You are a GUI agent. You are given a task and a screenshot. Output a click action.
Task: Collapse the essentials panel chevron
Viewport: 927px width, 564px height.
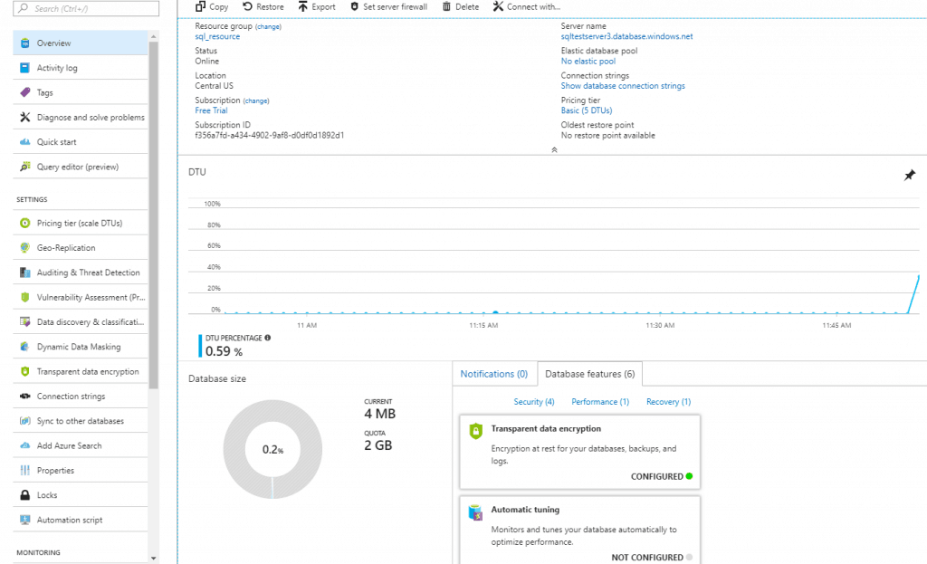554,150
